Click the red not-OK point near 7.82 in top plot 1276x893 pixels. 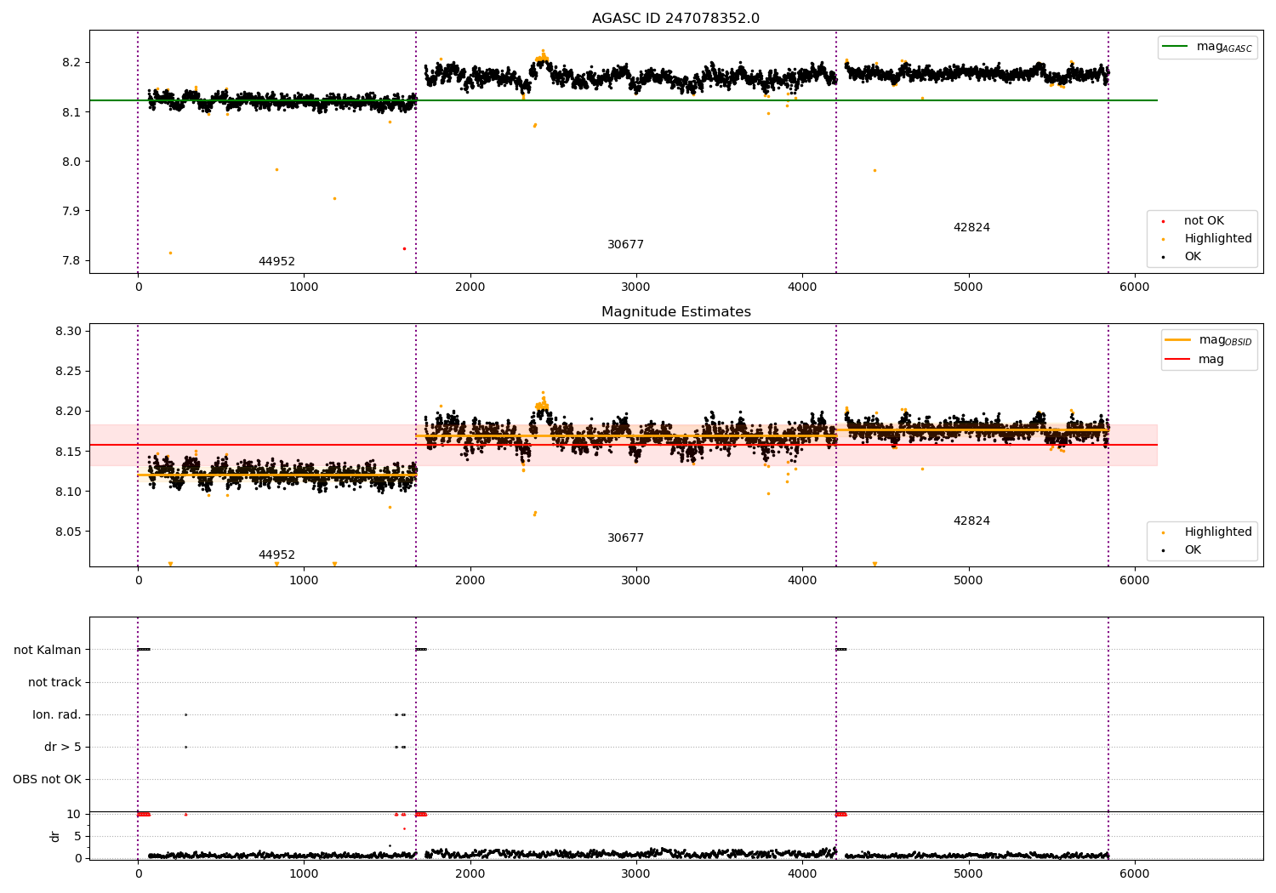coord(404,248)
